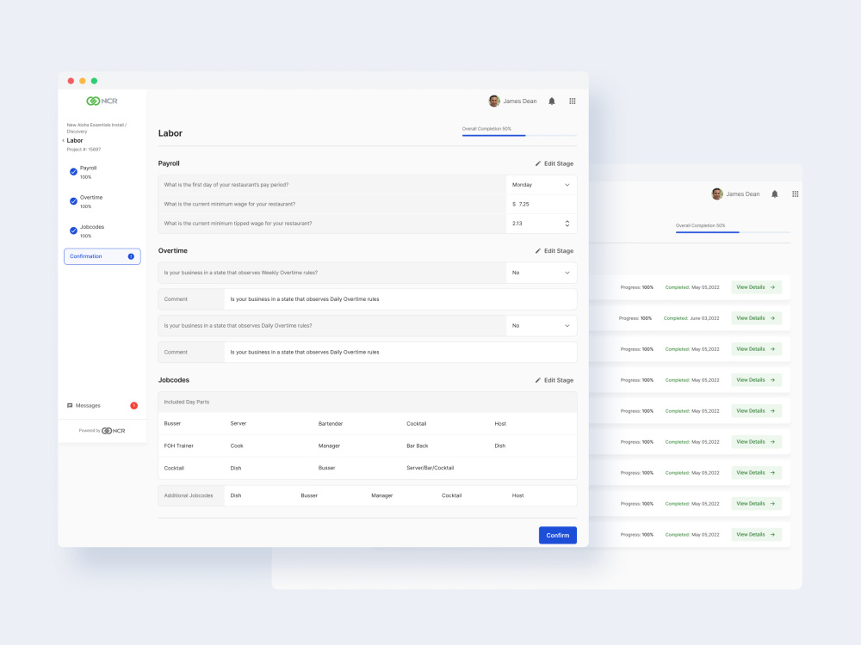Select Confirmation step in sidebar

102,256
